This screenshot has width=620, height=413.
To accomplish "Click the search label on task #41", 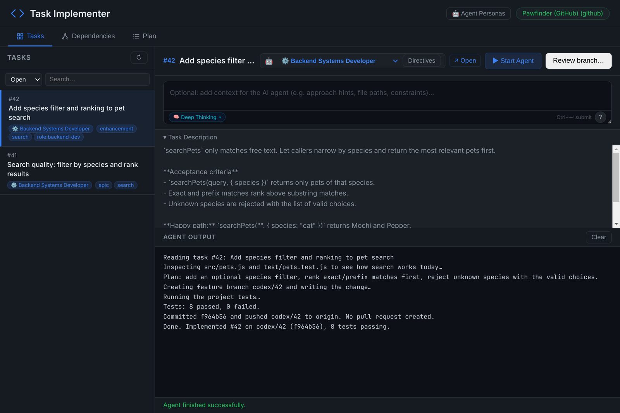I will click(x=126, y=185).
